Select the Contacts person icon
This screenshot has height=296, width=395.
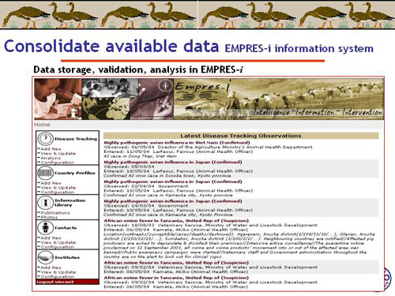45,227
